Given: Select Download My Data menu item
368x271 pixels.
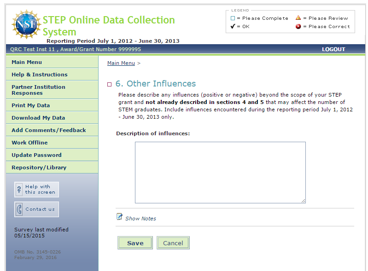Looking at the screenshot, I should 52,118.
